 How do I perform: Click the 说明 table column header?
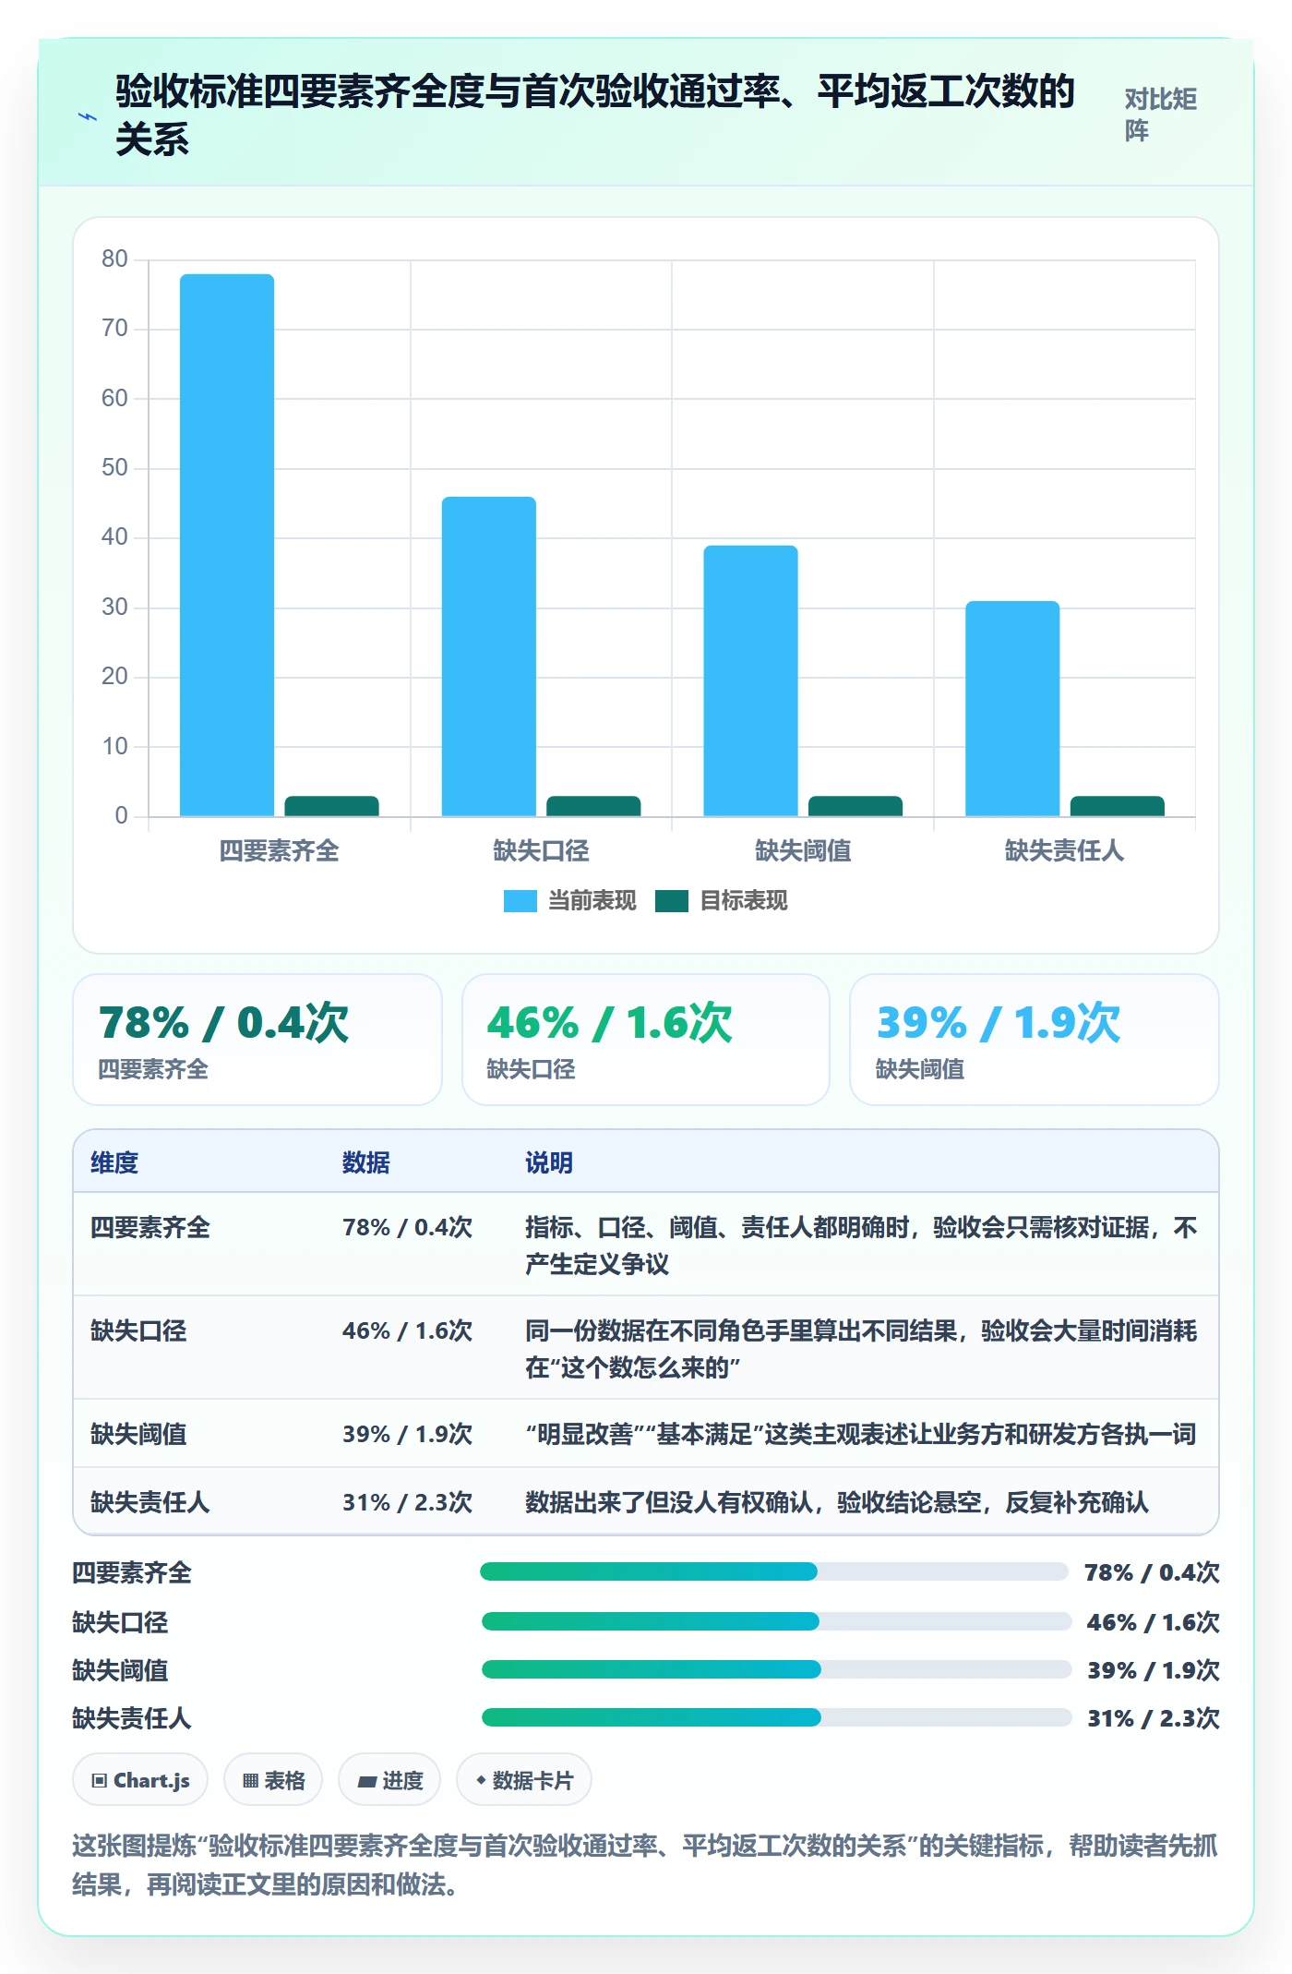click(x=549, y=1162)
